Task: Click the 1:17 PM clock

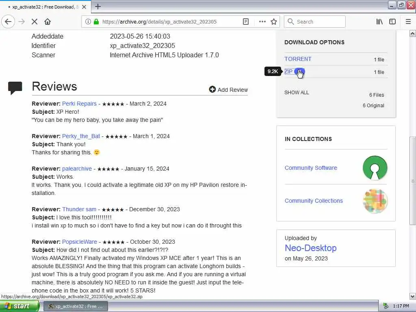Action: click(401, 306)
